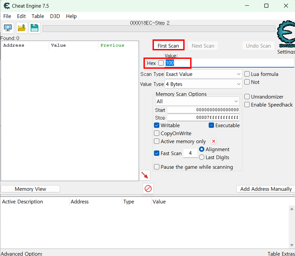Open the Value Type 4 Bytes dropdown
This screenshot has width=295, height=256.
tap(203, 84)
